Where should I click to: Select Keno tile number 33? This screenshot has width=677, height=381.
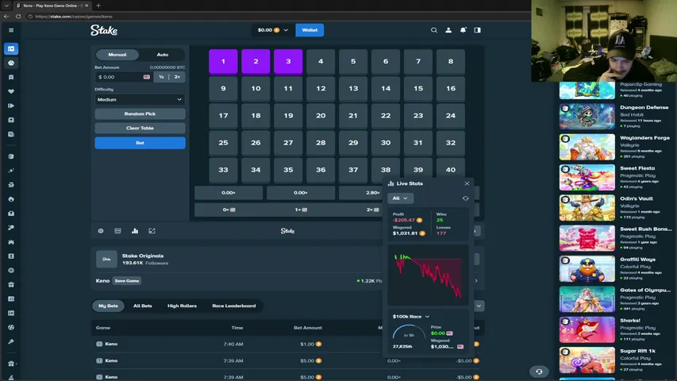(223, 170)
